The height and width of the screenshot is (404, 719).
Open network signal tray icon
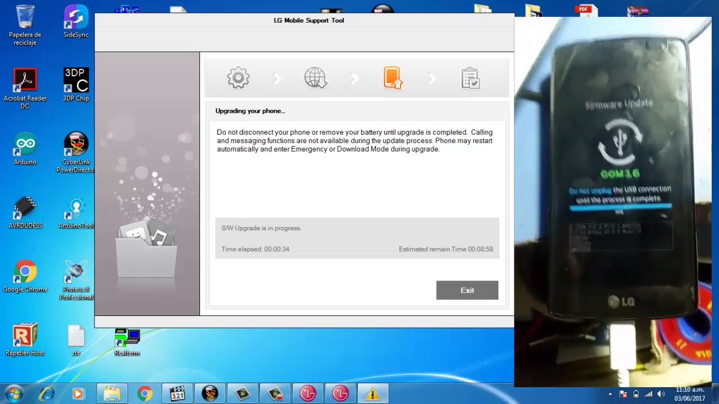pos(648,394)
